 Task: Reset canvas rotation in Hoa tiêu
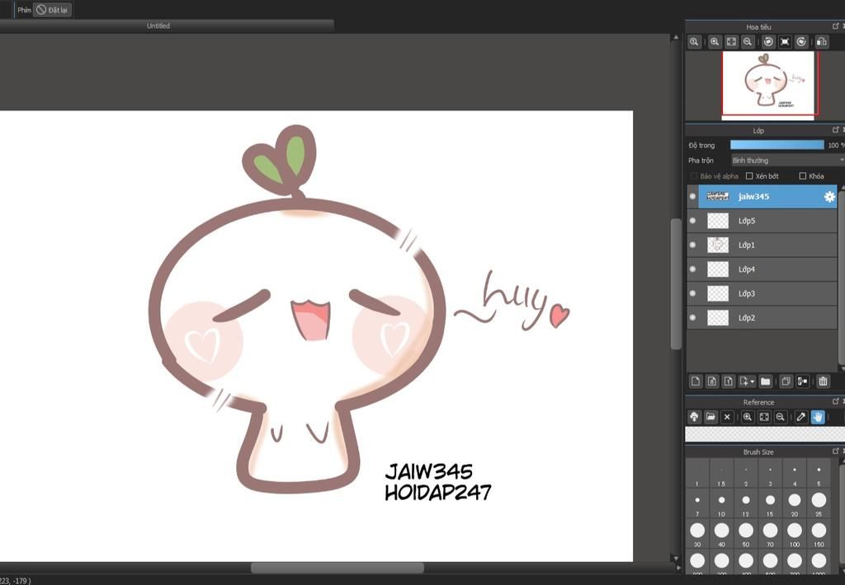point(786,41)
